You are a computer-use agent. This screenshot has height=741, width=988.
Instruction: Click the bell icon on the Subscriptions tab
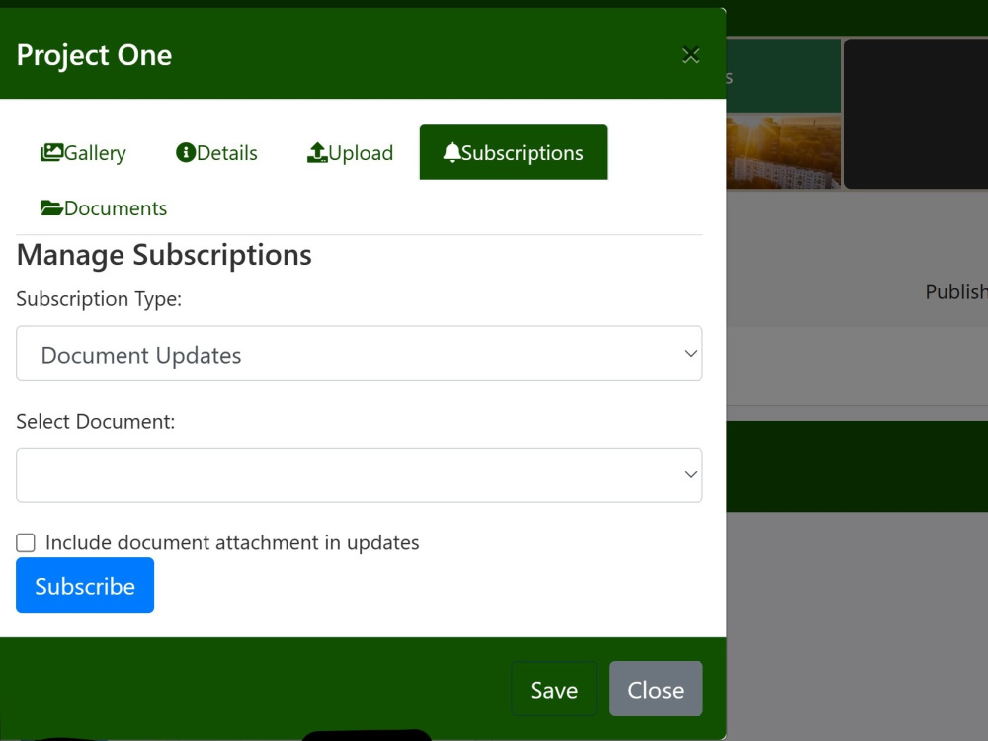coord(453,151)
